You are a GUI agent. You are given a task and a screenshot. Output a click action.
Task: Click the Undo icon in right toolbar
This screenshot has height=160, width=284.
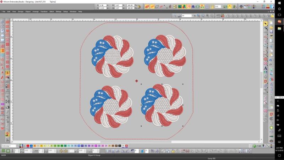point(271,60)
